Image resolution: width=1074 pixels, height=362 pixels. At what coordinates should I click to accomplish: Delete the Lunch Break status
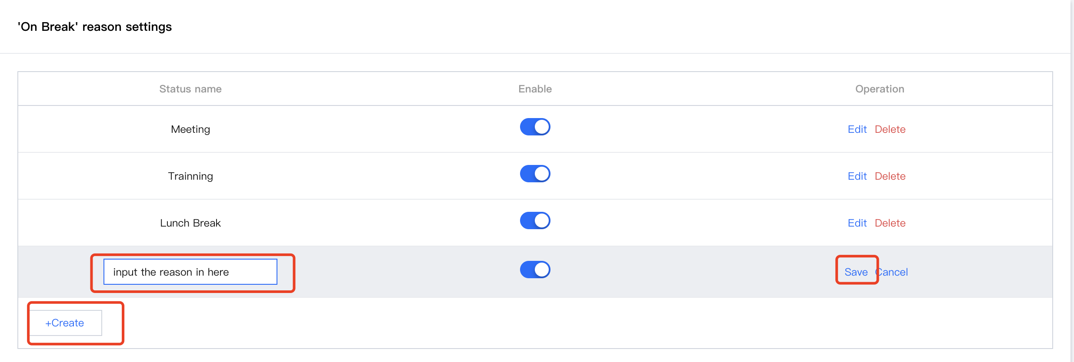(890, 223)
